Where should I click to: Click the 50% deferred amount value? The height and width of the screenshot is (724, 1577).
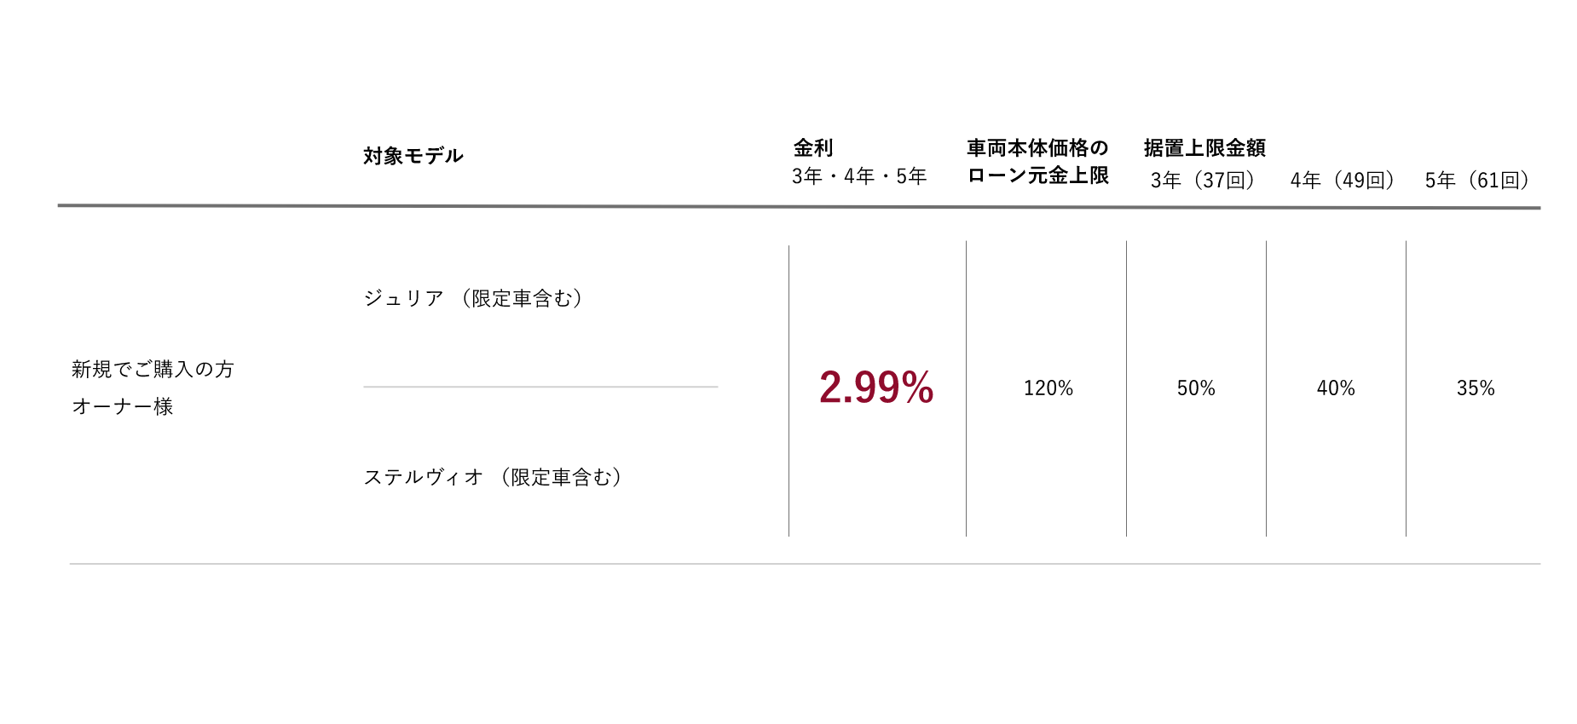[1196, 388]
